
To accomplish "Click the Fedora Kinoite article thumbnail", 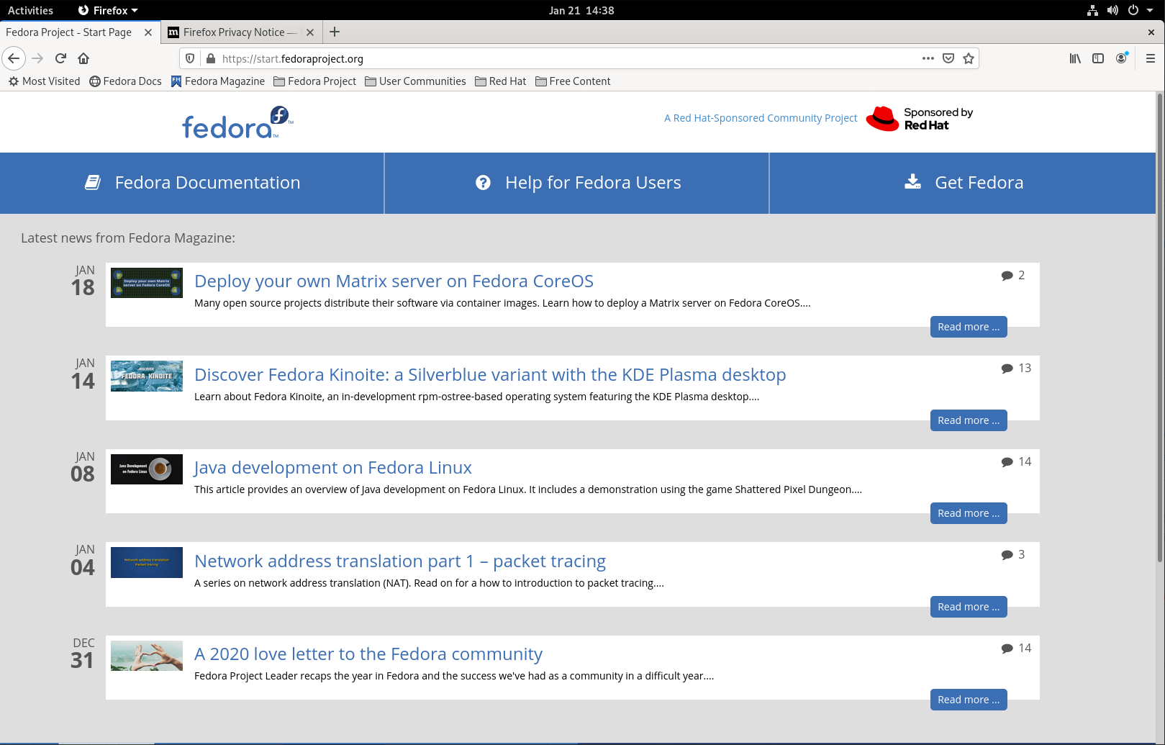I will 147,376.
